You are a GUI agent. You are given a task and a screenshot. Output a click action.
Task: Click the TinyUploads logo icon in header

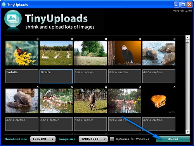13,19
